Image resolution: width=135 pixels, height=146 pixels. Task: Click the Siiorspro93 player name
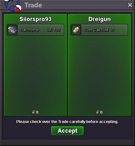point(35,19)
